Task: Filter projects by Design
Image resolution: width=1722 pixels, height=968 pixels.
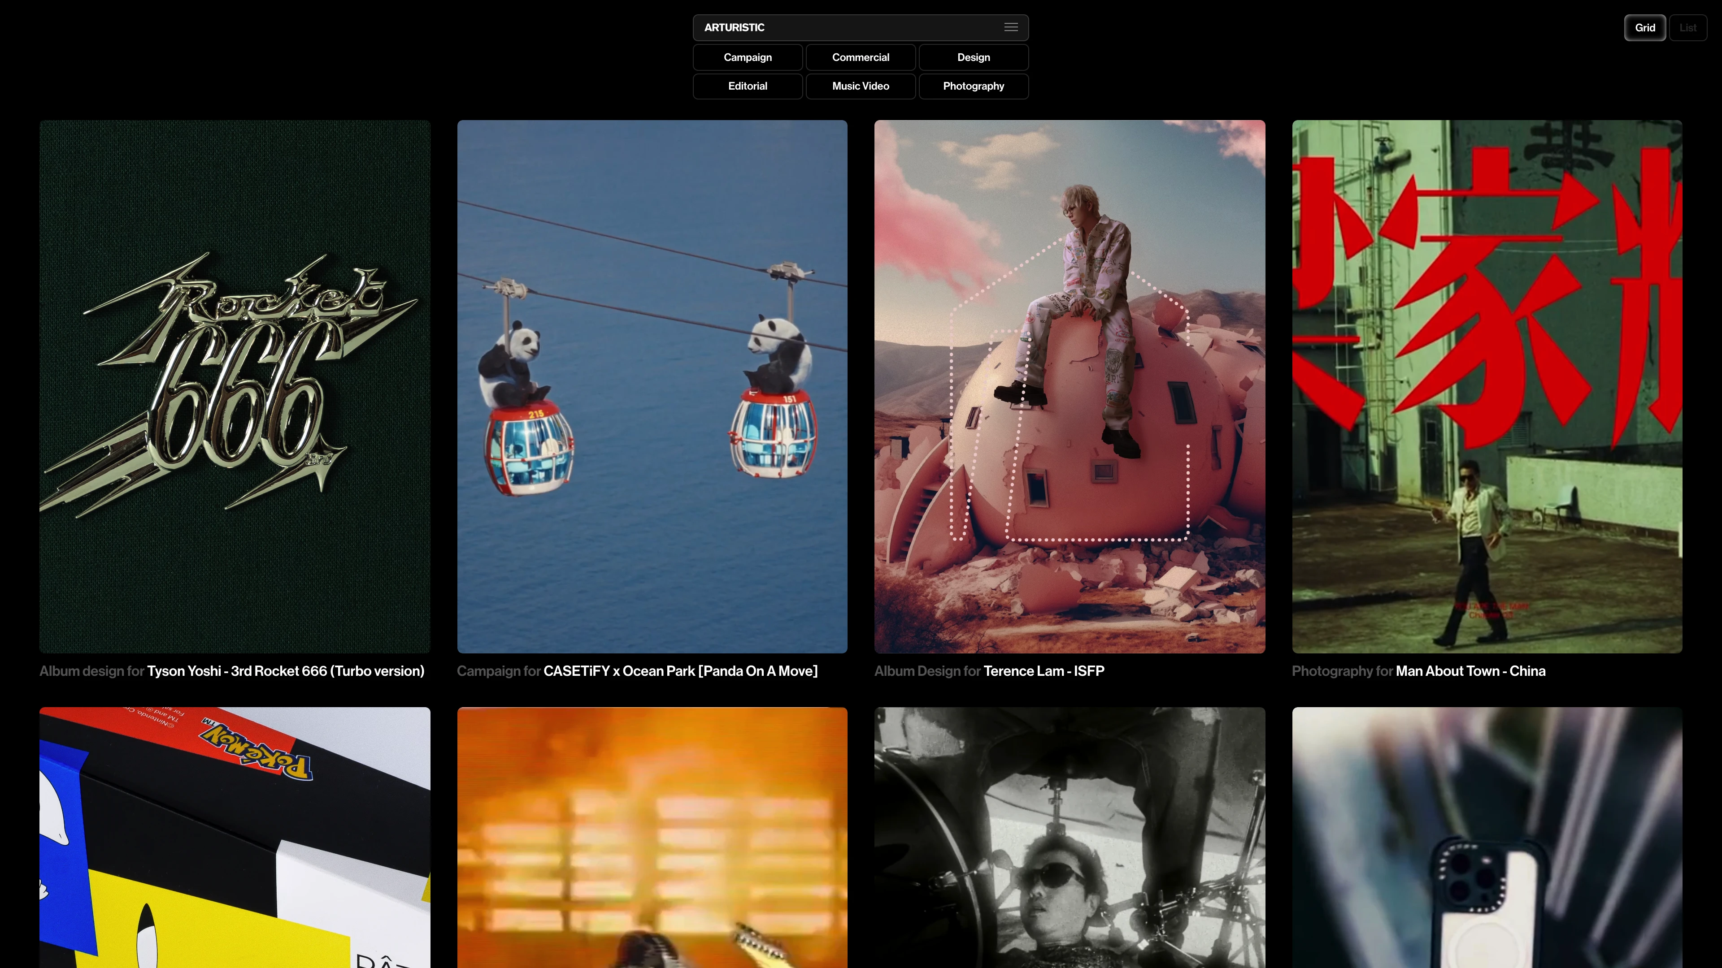Action: tap(973, 57)
